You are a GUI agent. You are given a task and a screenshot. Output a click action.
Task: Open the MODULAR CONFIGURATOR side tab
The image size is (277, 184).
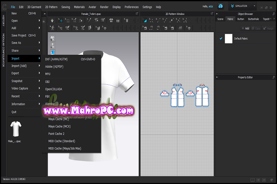[3, 50]
